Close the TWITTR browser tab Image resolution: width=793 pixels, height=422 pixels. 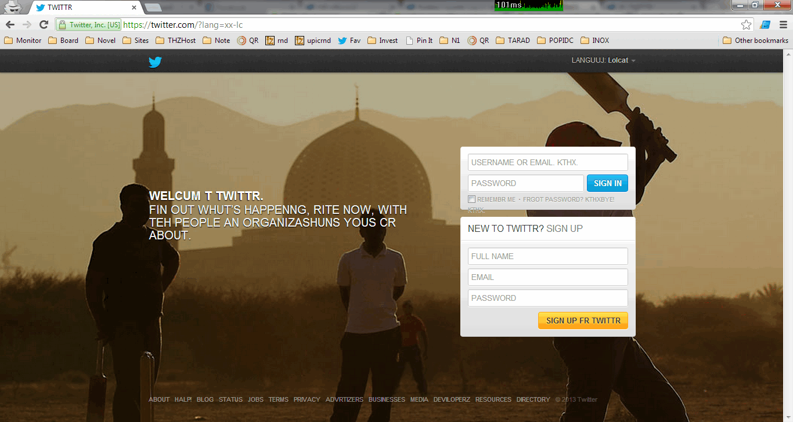click(134, 8)
